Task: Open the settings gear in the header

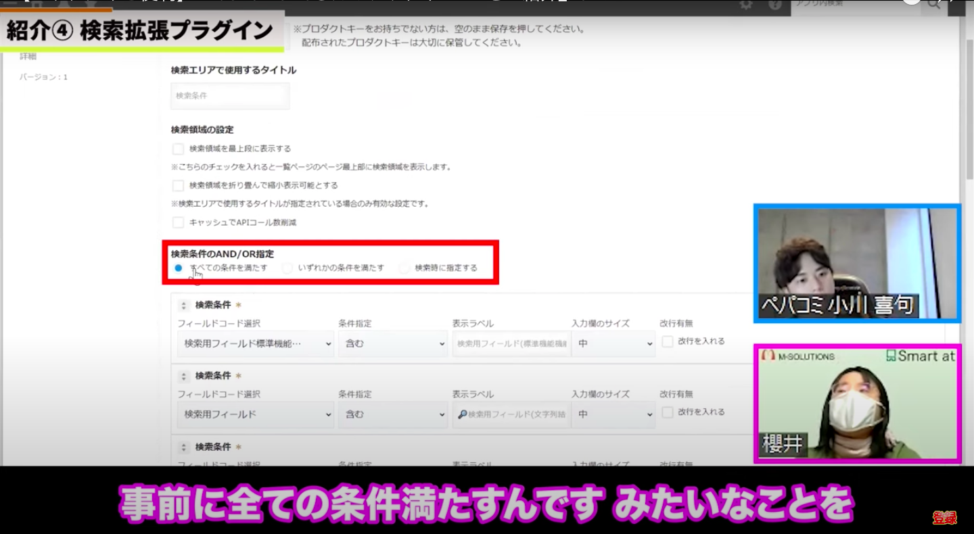Action: point(746,5)
